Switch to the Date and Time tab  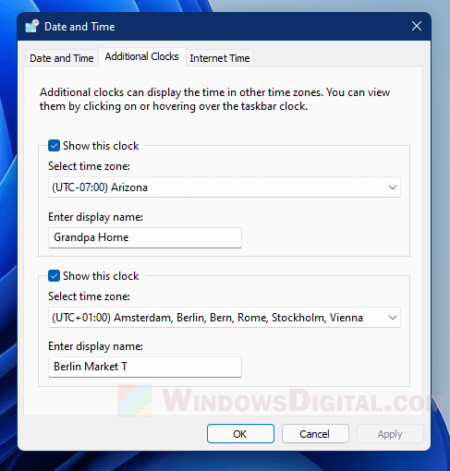pyautogui.click(x=62, y=58)
